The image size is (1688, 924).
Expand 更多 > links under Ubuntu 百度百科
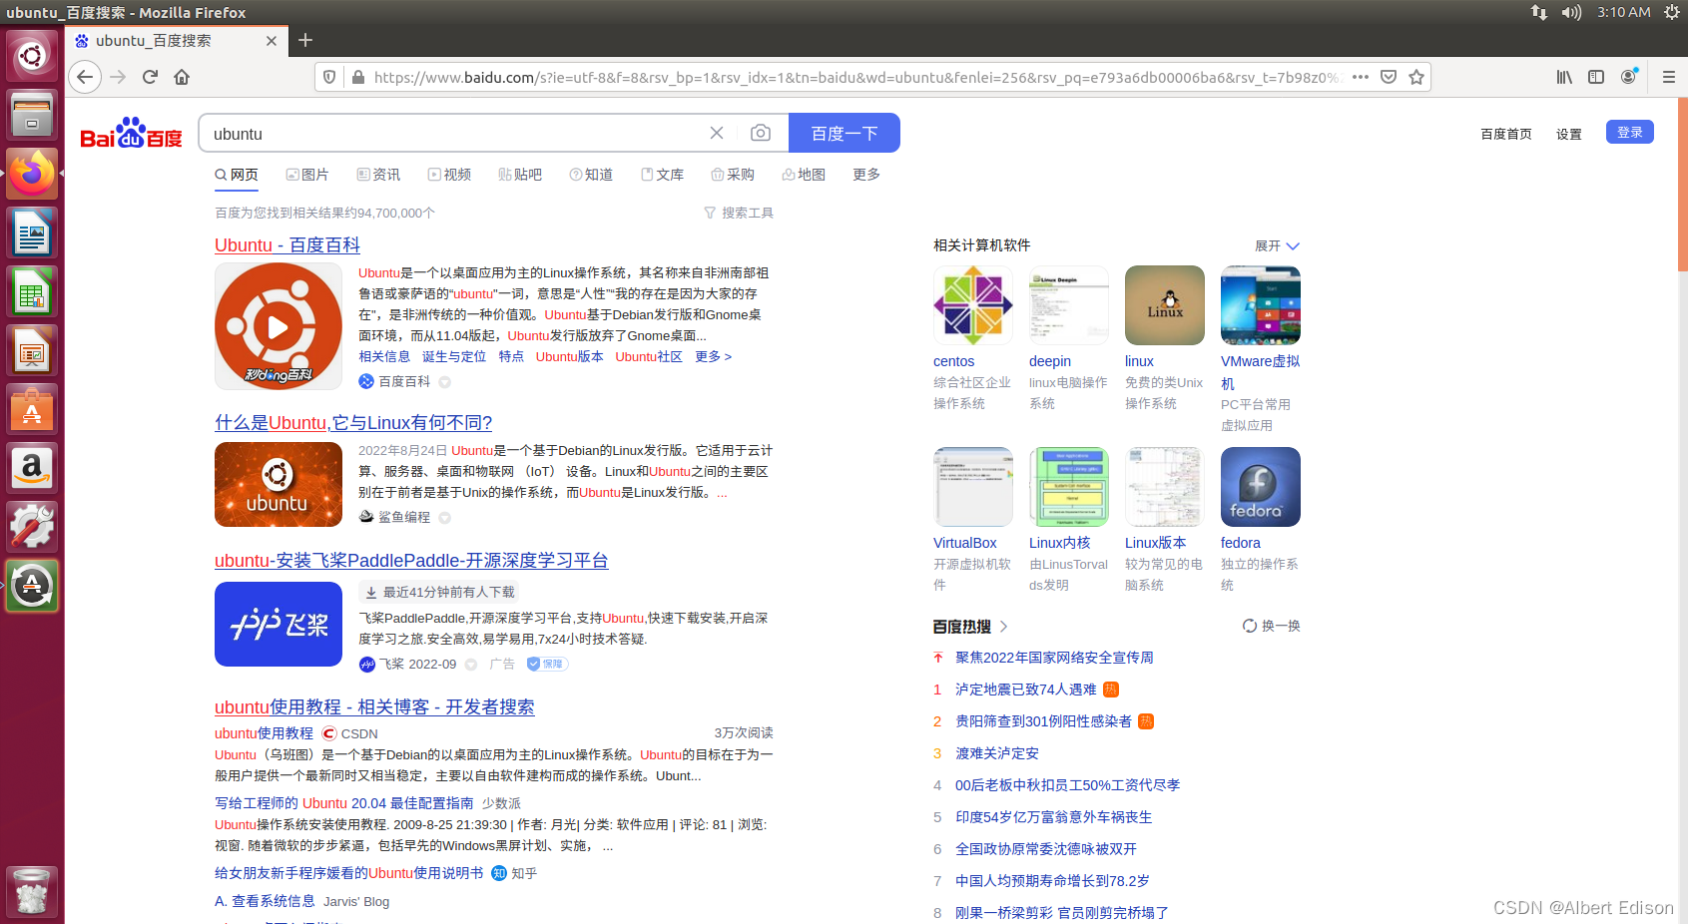(713, 356)
